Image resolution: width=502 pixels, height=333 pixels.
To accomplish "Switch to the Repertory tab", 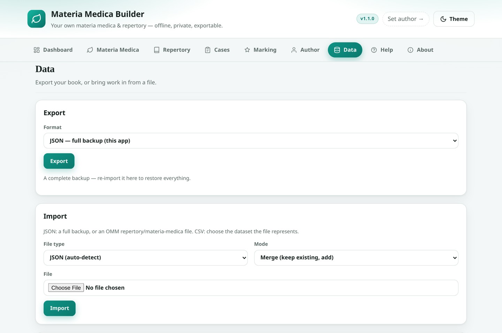I will click(x=172, y=50).
